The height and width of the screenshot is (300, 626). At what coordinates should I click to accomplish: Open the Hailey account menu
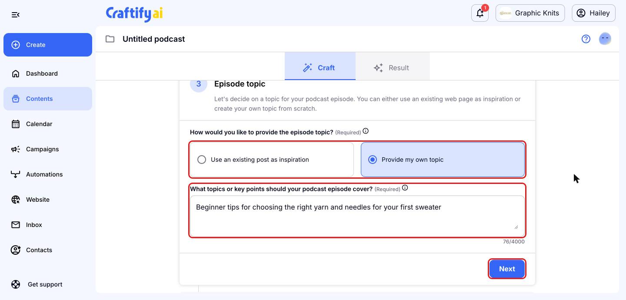click(593, 13)
